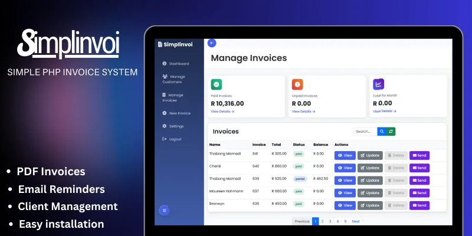Go to page 1 in pagination
The width and height of the screenshot is (472, 236).
coord(315,222)
